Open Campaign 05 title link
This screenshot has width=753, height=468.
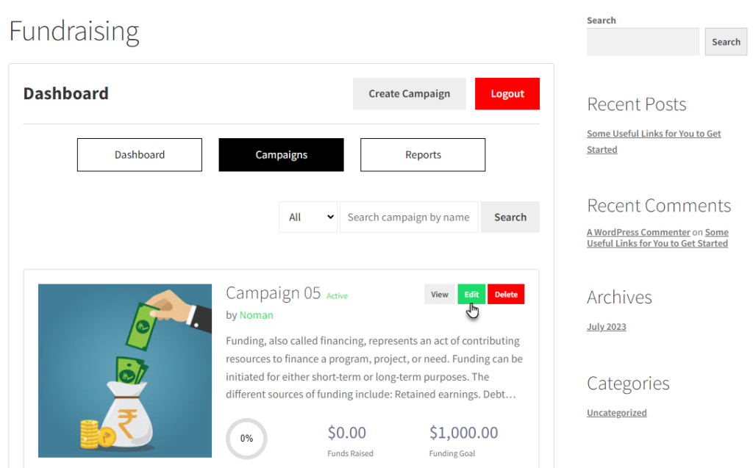point(273,293)
